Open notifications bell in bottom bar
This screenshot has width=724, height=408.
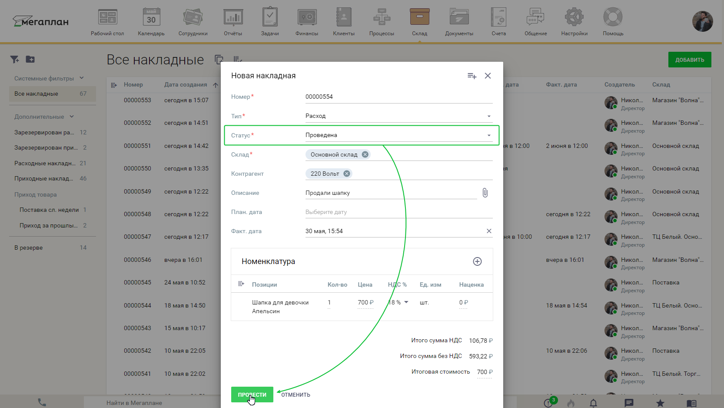(x=593, y=403)
